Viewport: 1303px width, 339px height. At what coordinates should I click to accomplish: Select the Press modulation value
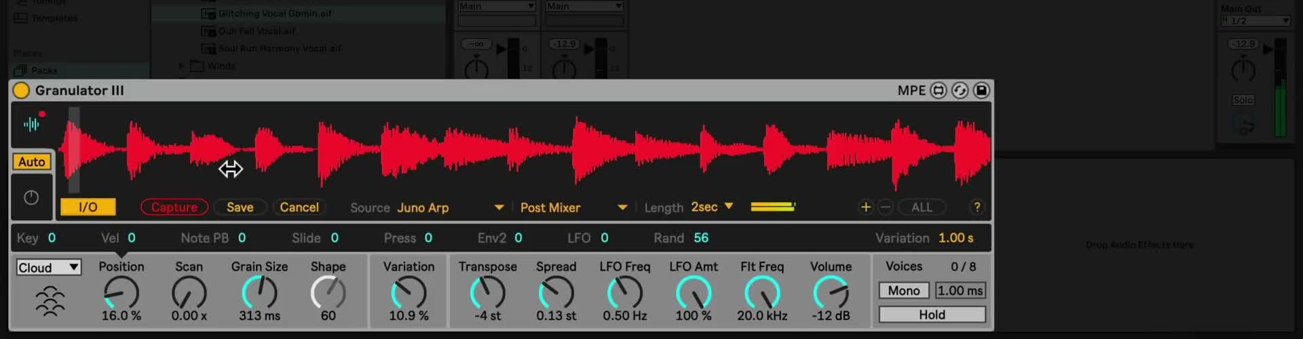[428, 238]
